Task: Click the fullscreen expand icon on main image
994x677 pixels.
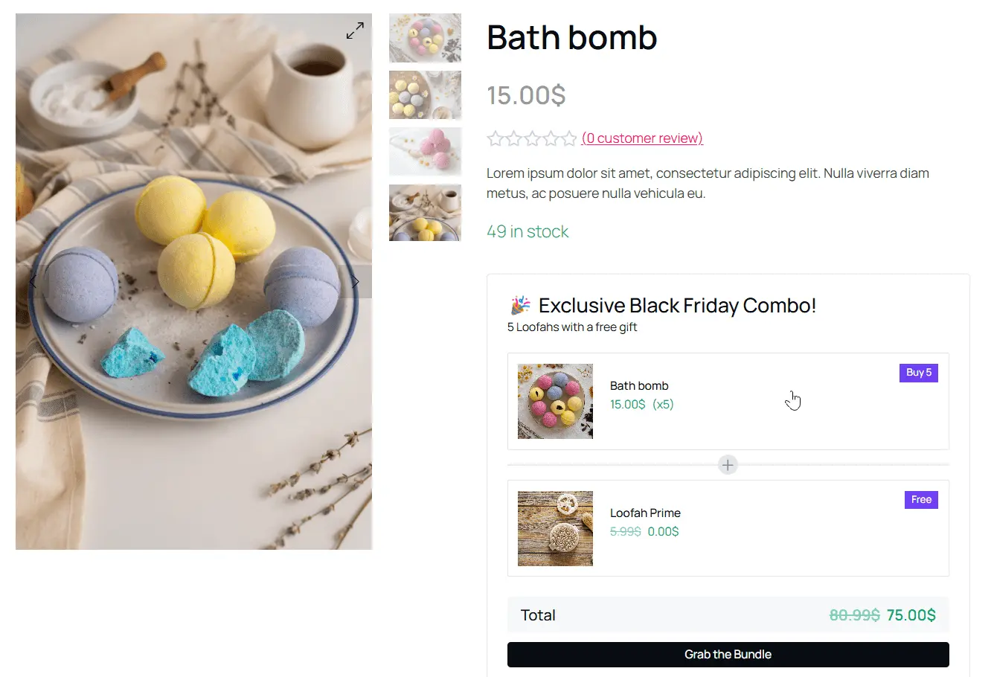Action: (x=355, y=30)
